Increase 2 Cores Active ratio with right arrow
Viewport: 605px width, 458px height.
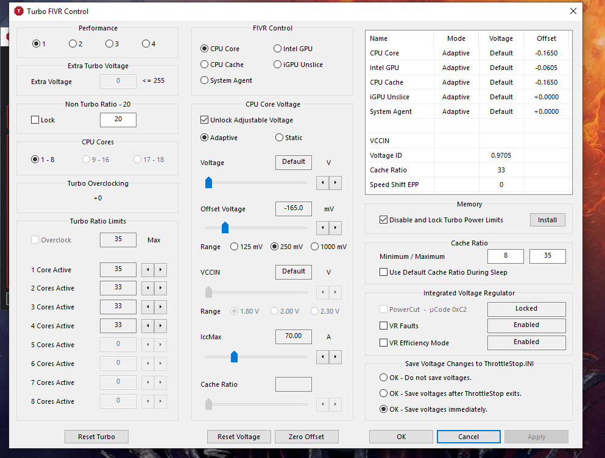160,288
